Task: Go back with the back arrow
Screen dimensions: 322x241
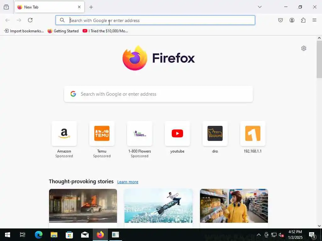Action: pos(8,20)
